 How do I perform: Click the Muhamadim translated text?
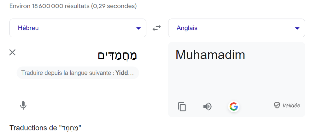tap(210, 55)
